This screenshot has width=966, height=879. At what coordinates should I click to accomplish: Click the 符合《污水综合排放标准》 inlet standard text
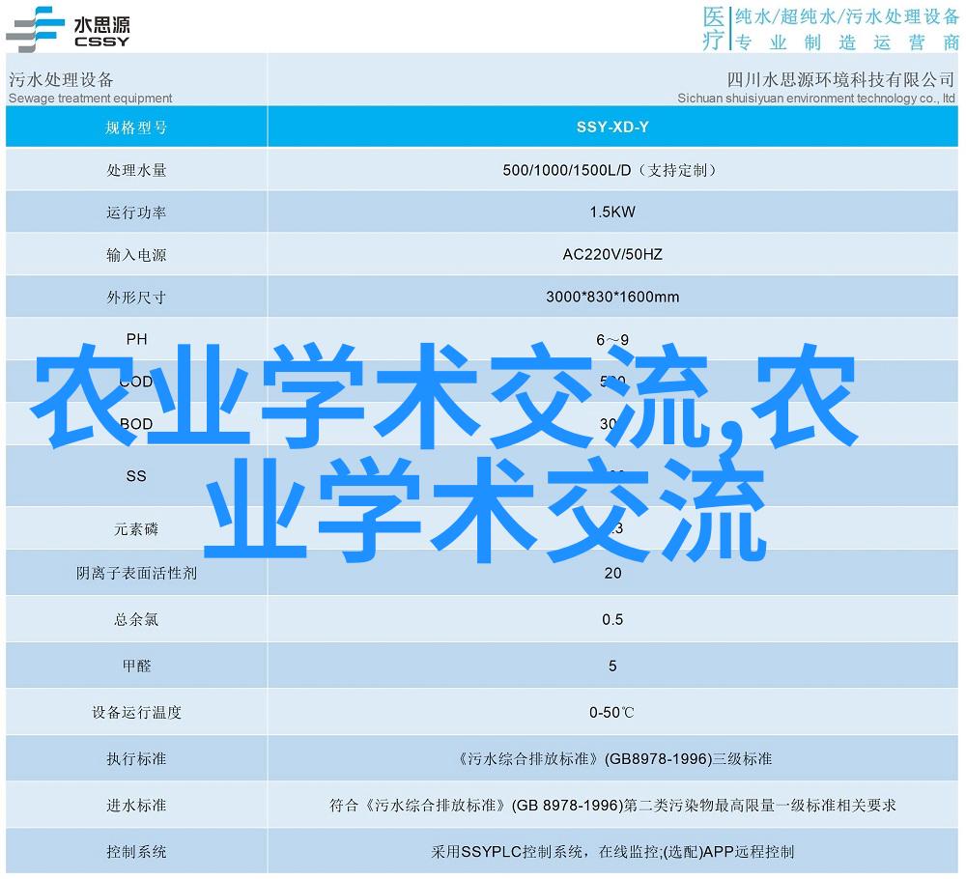[x=612, y=805]
